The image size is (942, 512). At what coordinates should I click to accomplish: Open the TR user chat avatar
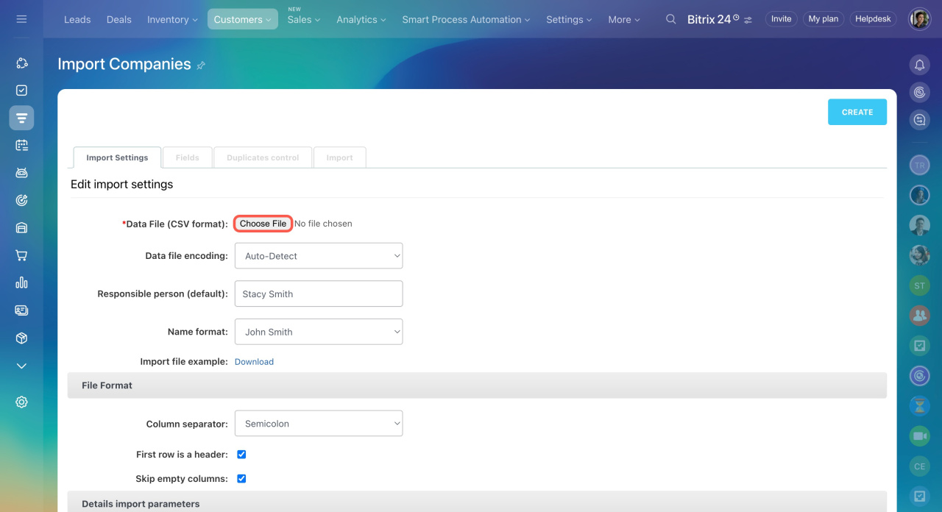click(919, 166)
